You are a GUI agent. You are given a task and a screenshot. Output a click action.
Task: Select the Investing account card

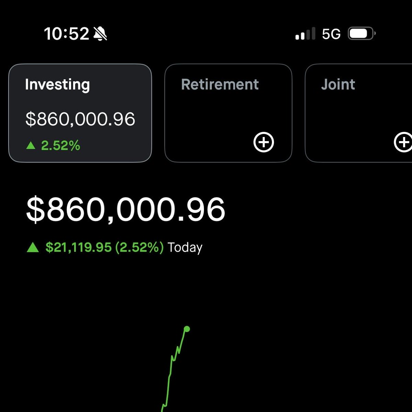[x=80, y=113]
